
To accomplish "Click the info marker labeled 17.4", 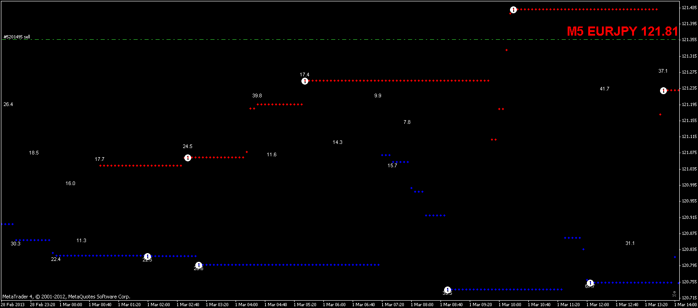I will point(305,81).
